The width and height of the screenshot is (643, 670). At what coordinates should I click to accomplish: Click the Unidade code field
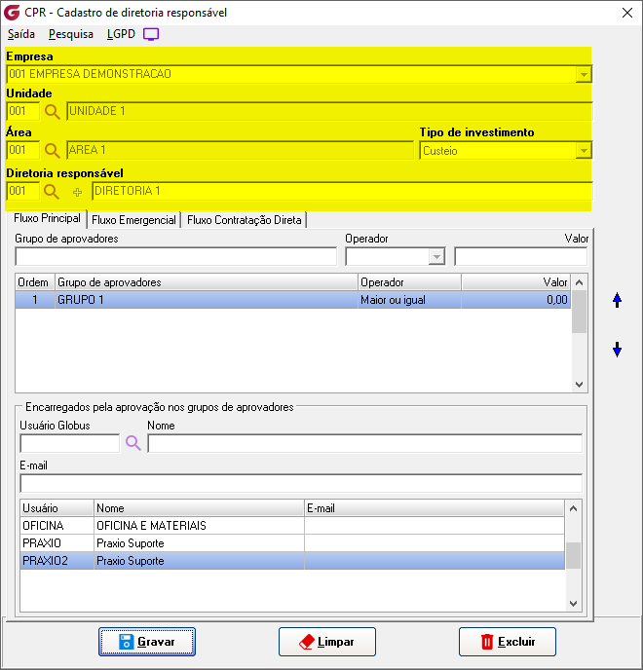(23, 112)
